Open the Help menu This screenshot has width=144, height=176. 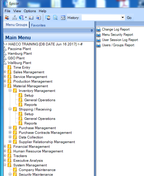click(43, 11)
